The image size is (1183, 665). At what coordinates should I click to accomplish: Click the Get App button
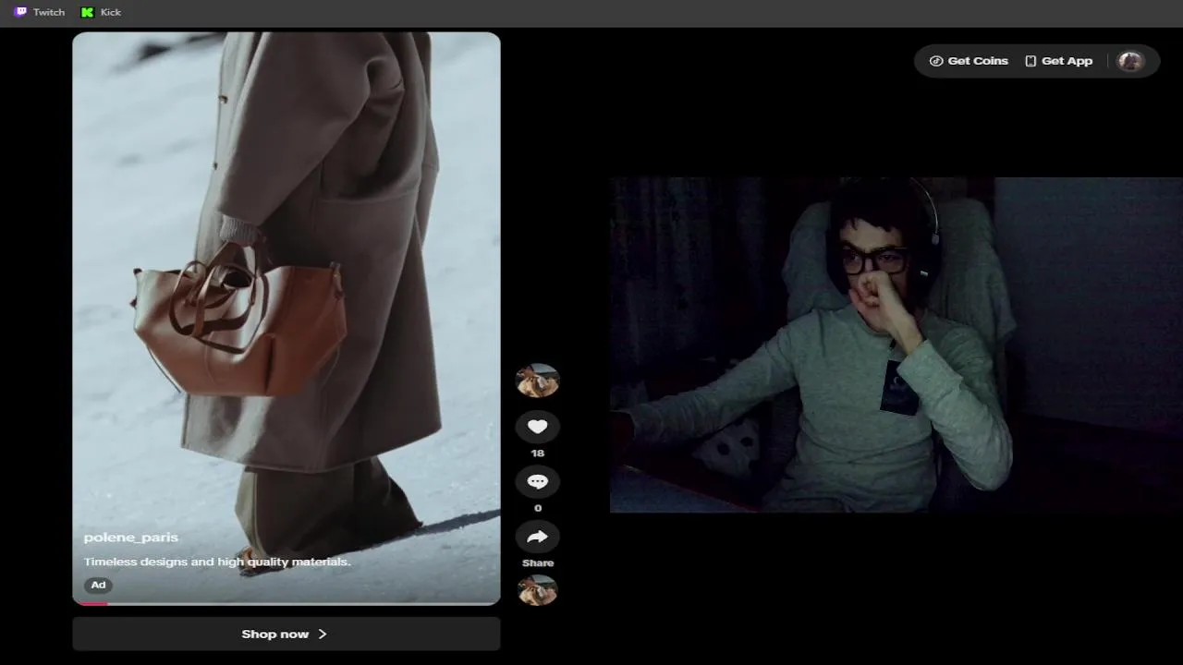coord(1058,61)
